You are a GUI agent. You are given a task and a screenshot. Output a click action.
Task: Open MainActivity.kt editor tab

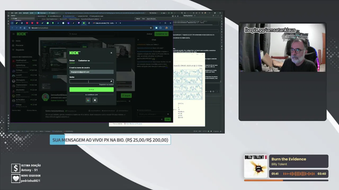(x=42, y=16)
